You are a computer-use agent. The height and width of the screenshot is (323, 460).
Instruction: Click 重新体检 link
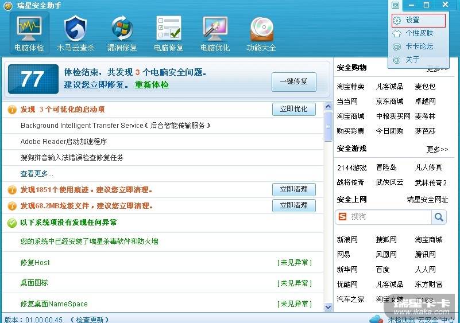[x=152, y=85]
